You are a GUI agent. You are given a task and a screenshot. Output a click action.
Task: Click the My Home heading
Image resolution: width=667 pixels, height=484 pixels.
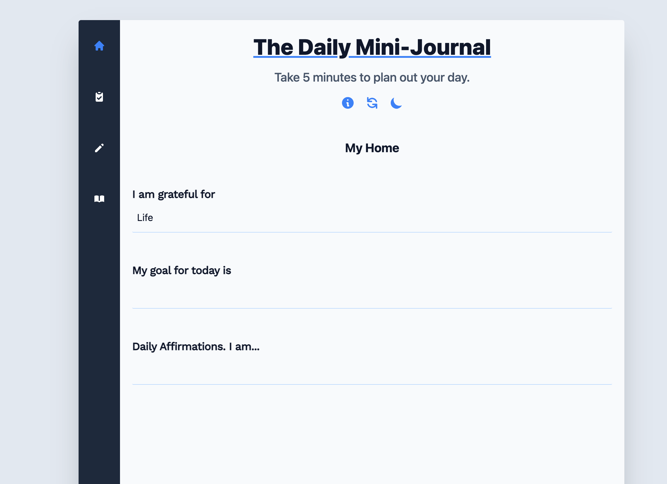[372, 148]
